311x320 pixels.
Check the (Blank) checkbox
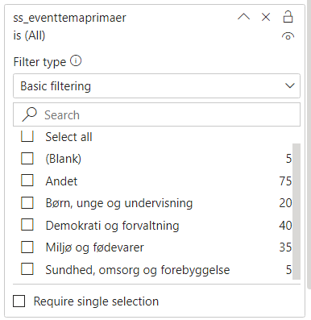click(x=27, y=158)
